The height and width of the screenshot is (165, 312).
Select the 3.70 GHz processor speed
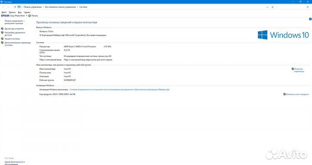[x=107, y=46]
